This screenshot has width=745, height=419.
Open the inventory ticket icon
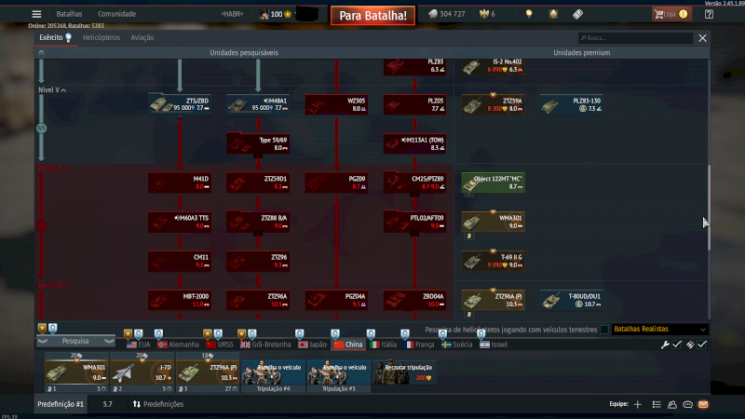577,14
